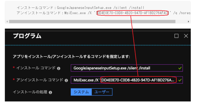
Task: Click the GoogleJapaneseInputSetup.exe install command line in code block
Action: (80, 8)
